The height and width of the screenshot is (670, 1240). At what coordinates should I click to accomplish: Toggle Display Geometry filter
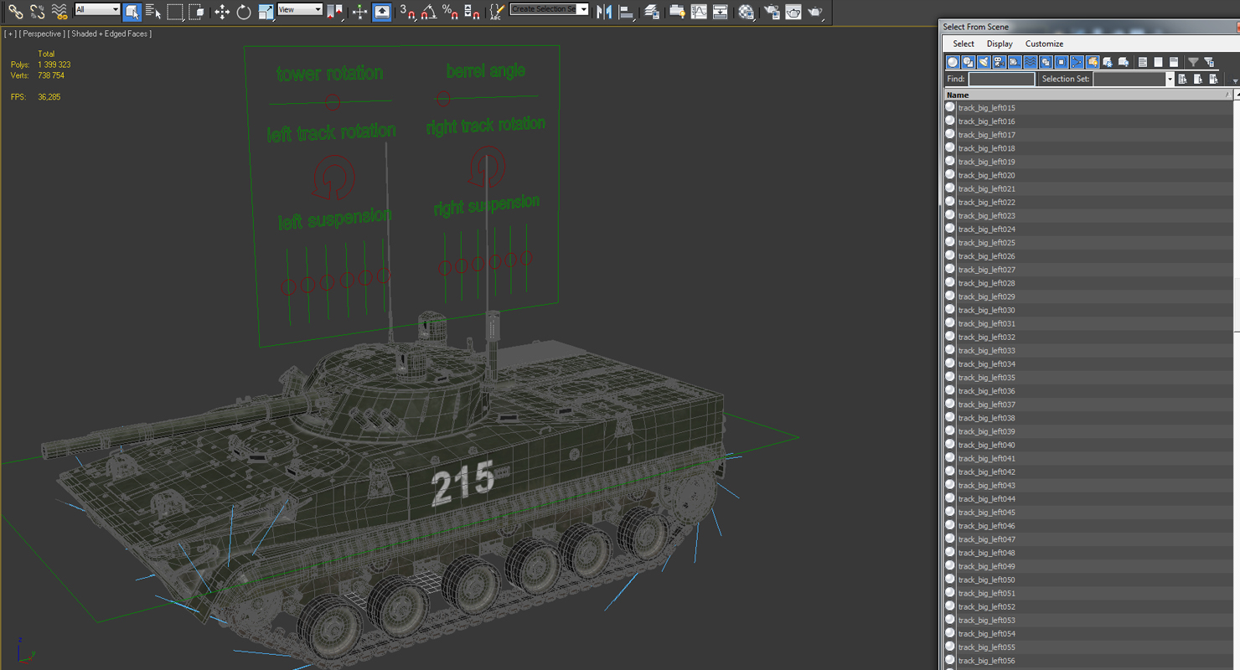[x=953, y=62]
